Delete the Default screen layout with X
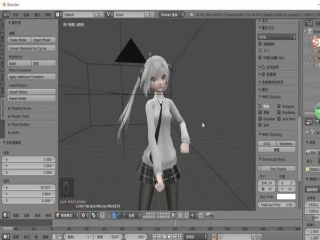This screenshot has width=320, height=240. (101, 15)
